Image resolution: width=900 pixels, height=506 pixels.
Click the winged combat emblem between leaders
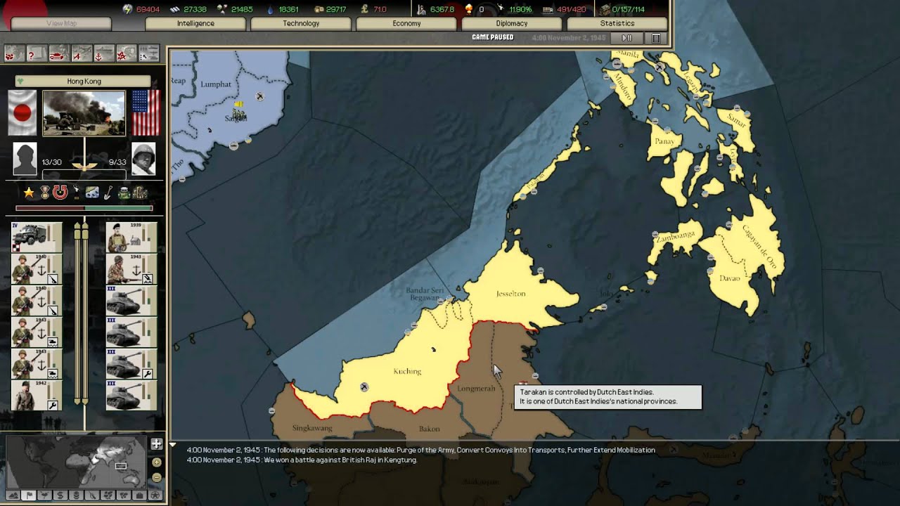pos(84,166)
